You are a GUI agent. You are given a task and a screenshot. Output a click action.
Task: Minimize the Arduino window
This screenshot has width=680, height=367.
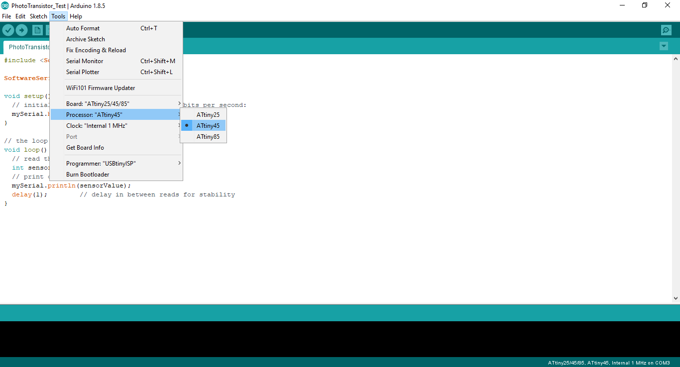coord(622,5)
